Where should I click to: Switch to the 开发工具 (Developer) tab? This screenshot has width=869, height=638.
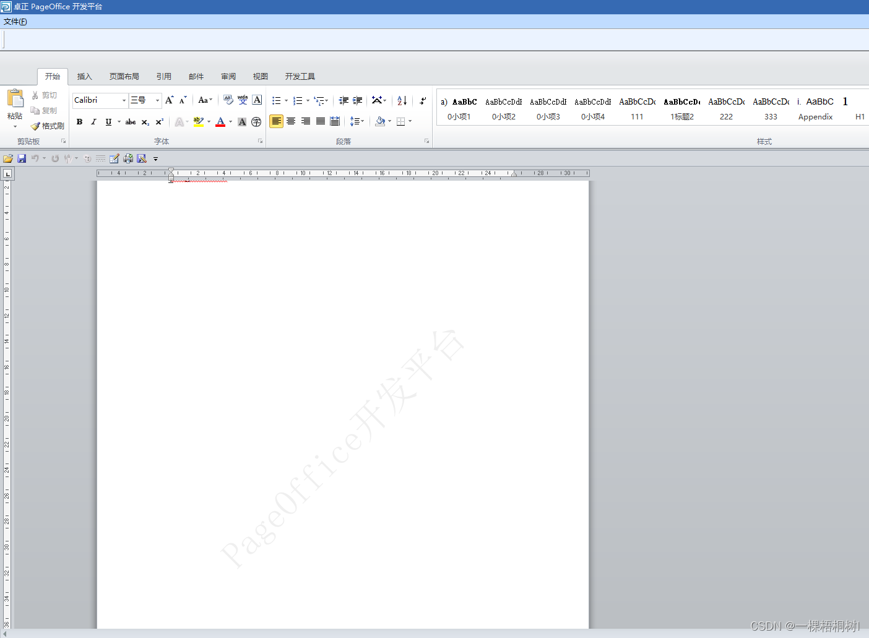300,77
